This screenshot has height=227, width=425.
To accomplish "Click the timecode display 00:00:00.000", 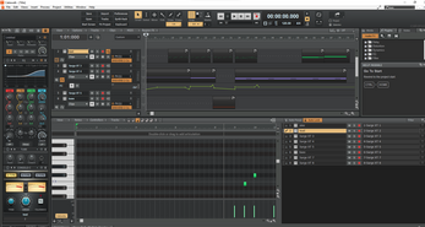I will pos(283,16).
